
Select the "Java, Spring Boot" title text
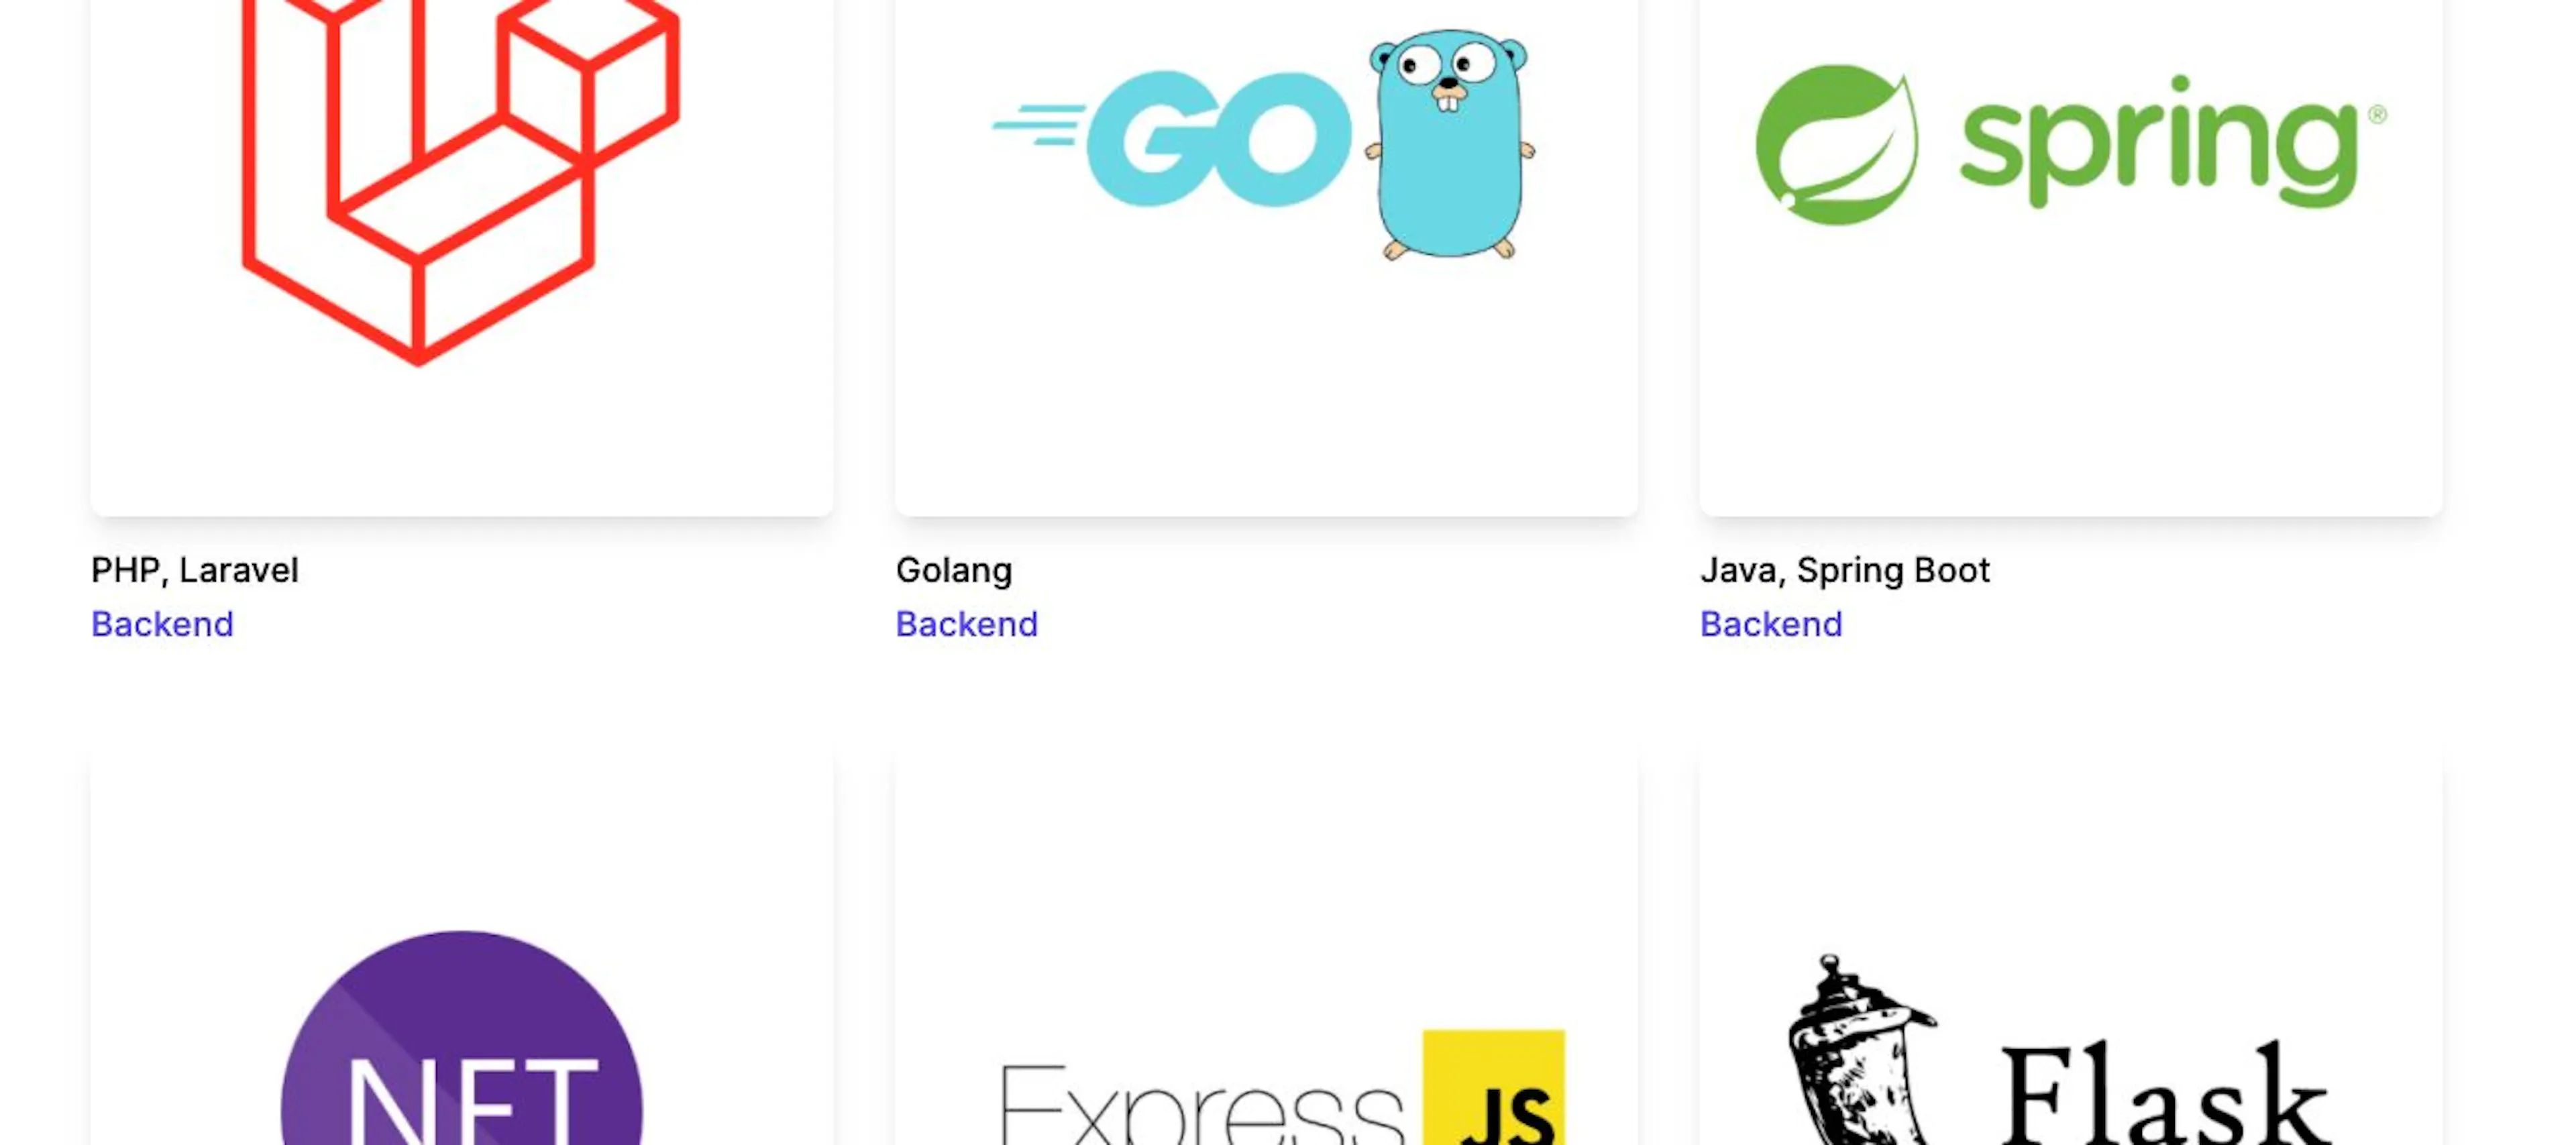[1845, 570]
